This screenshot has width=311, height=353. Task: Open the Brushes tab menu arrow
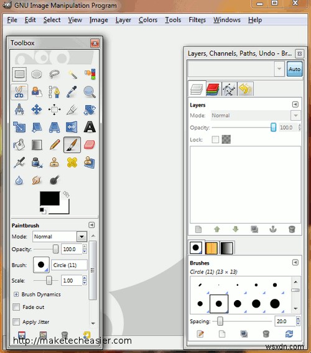pyautogui.click(x=295, y=263)
